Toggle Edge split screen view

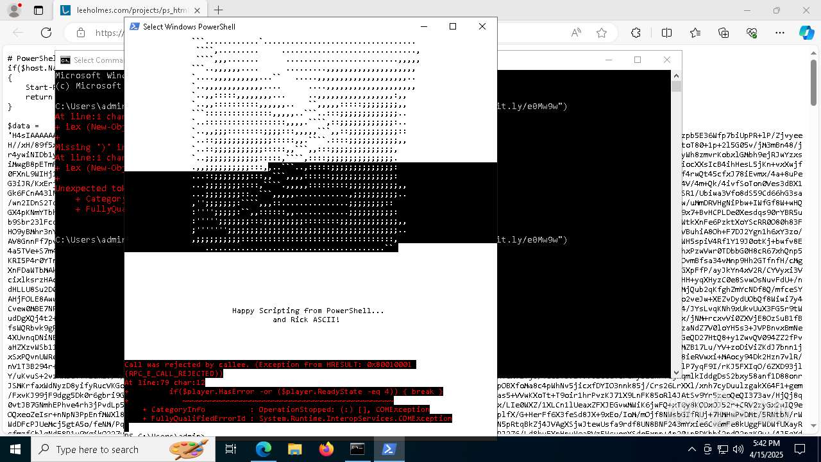(x=666, y=33)
